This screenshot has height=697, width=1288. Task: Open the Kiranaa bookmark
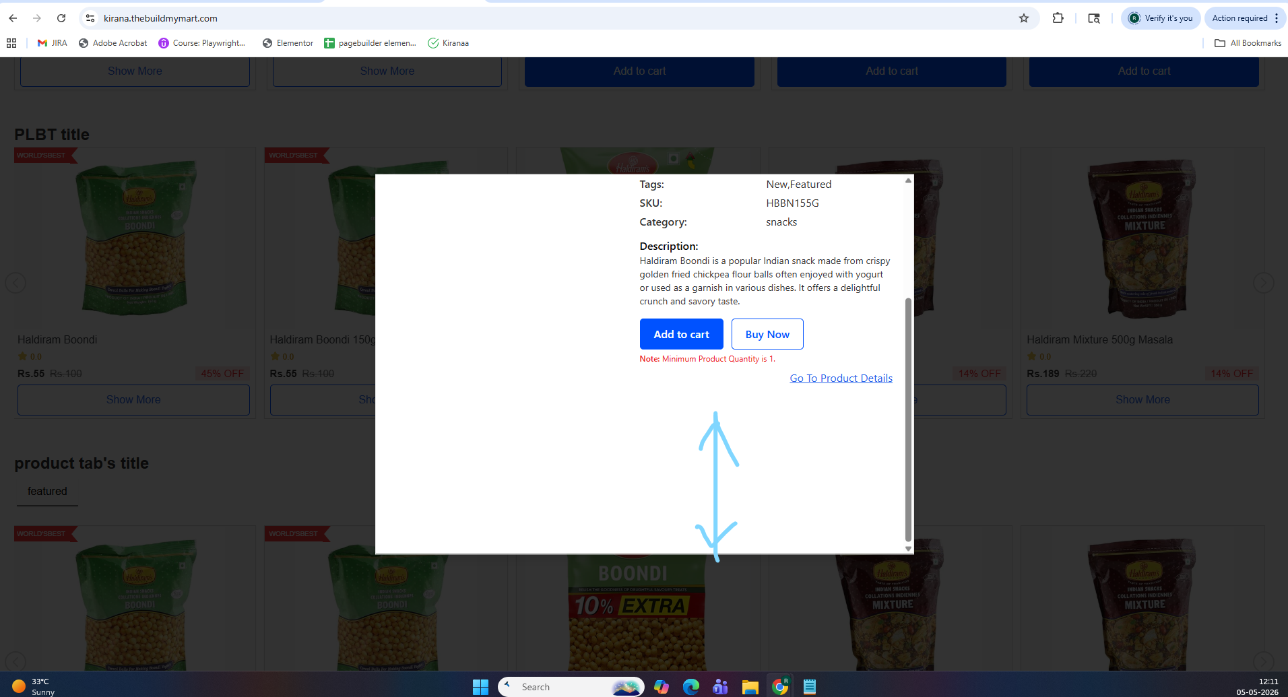point(449,43)
